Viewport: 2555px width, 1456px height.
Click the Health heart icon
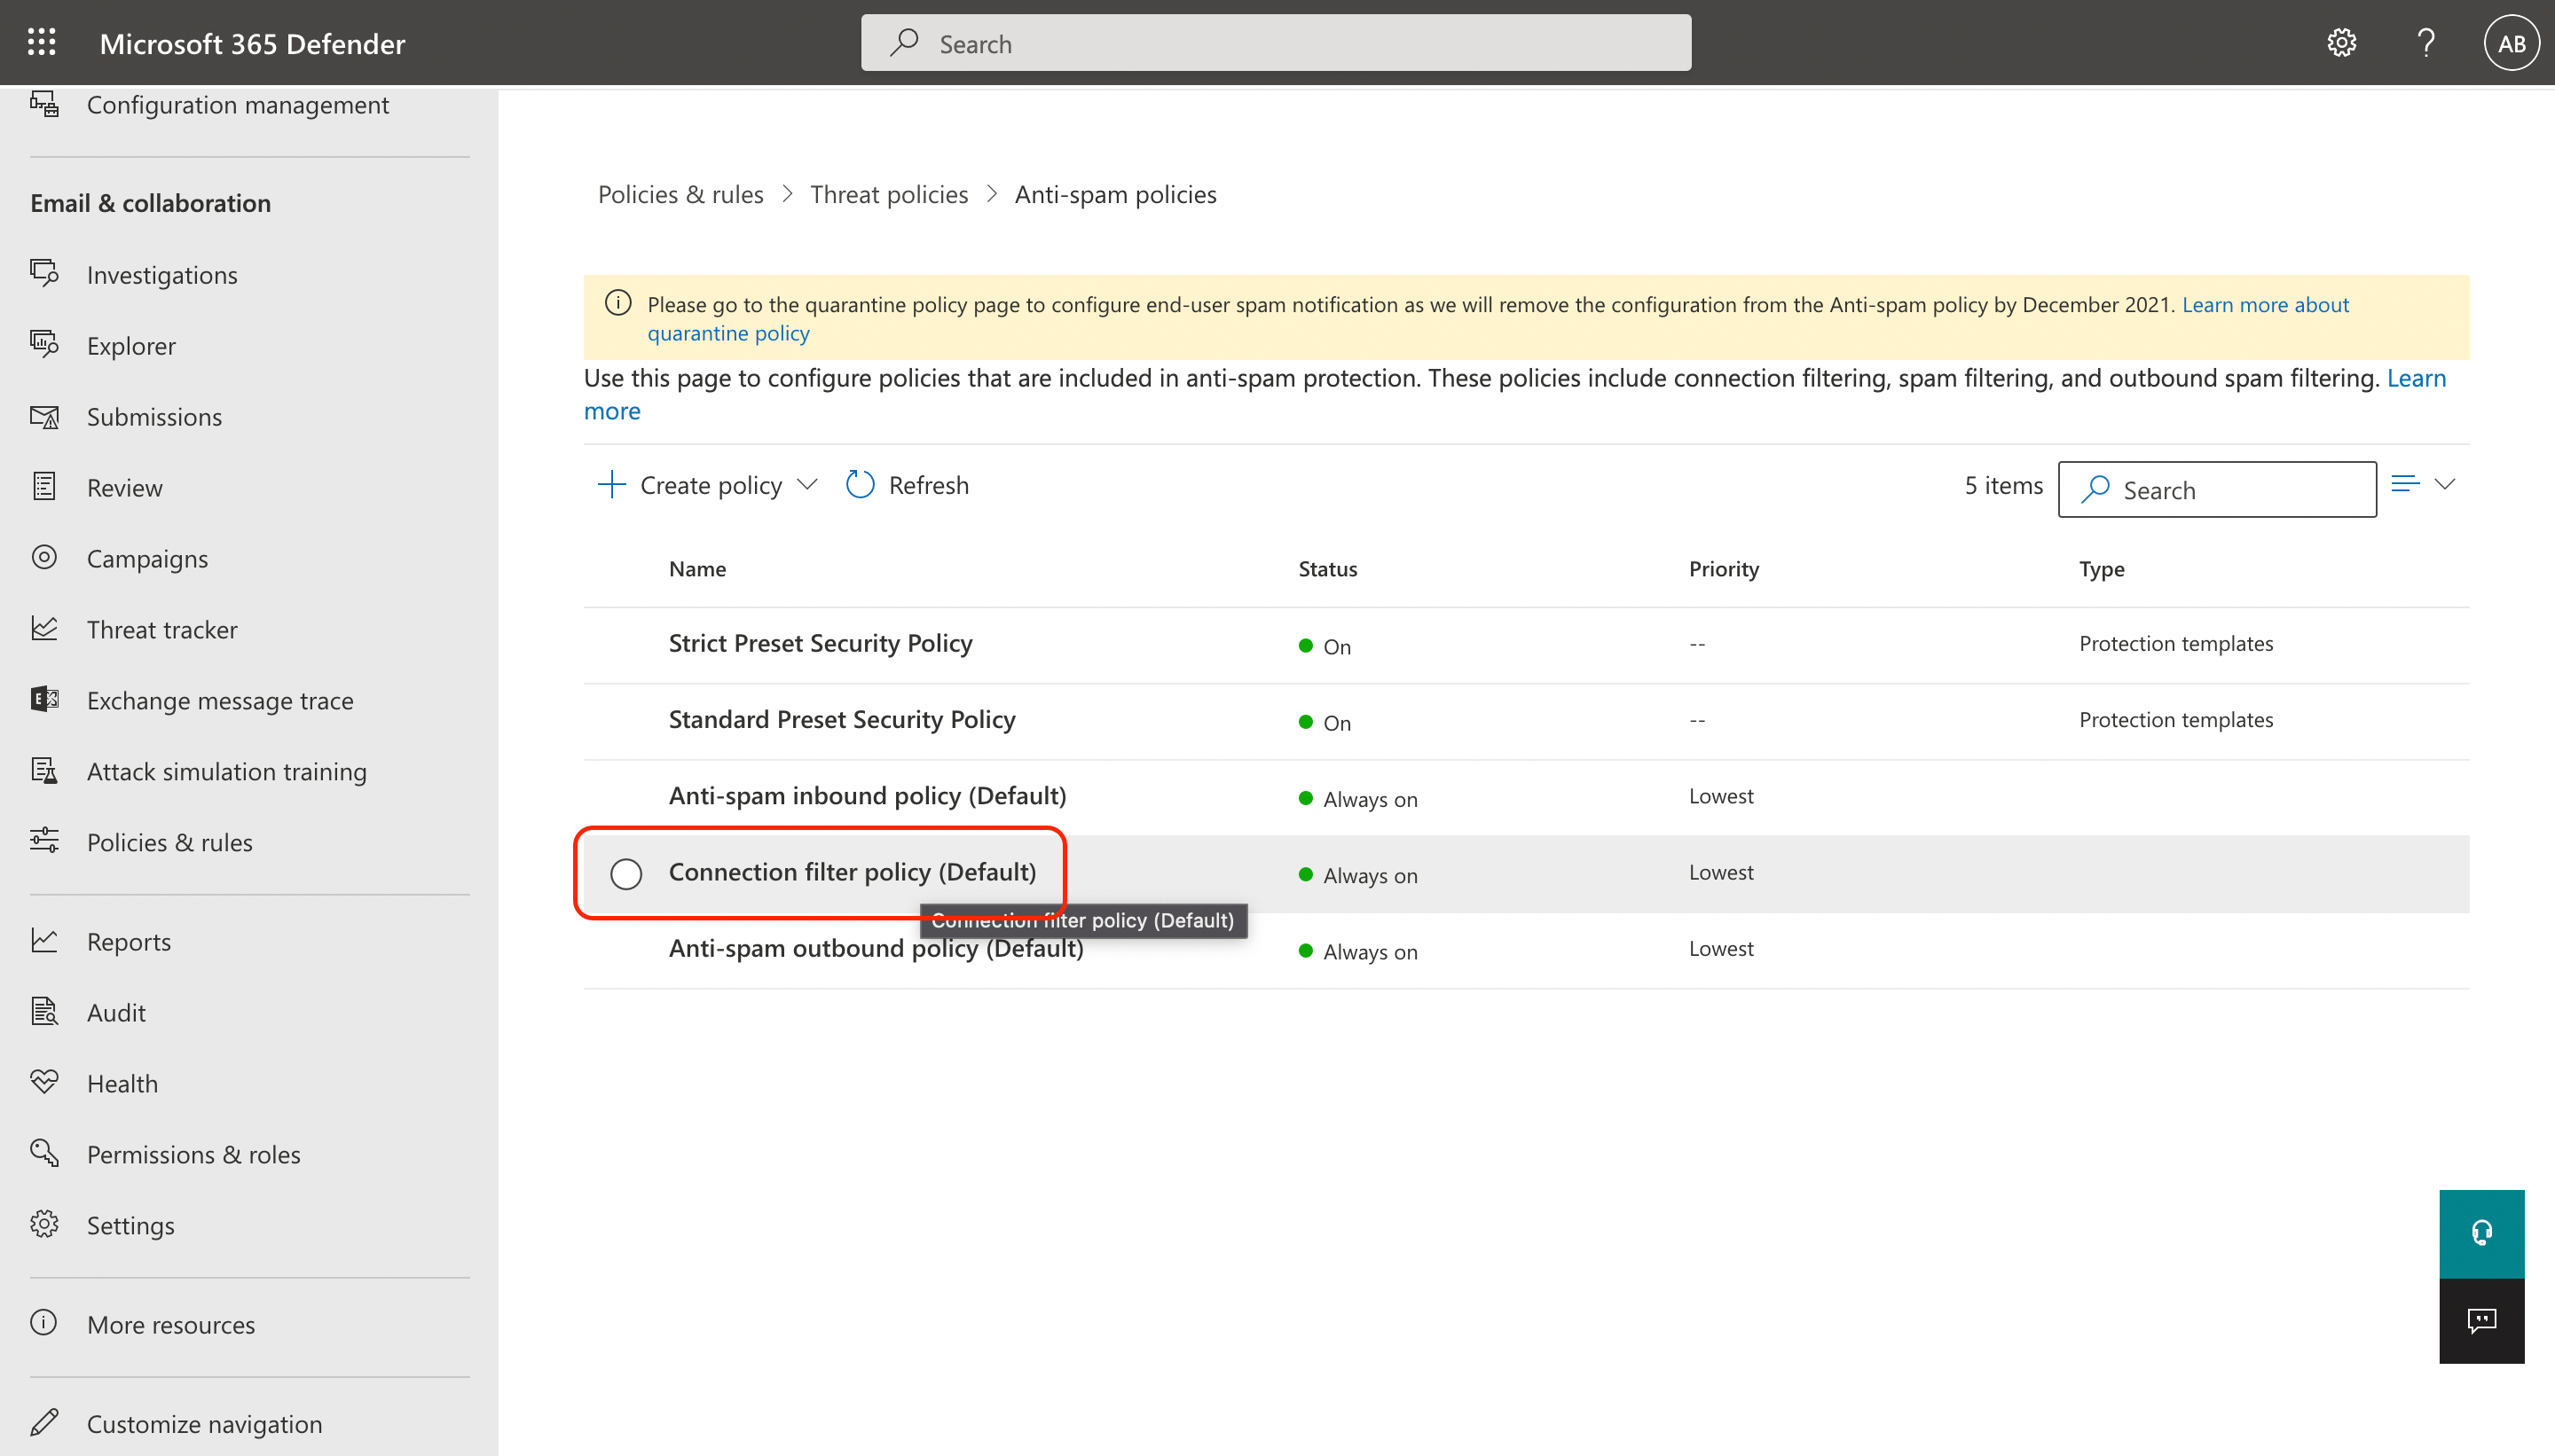click(44, 1083)
